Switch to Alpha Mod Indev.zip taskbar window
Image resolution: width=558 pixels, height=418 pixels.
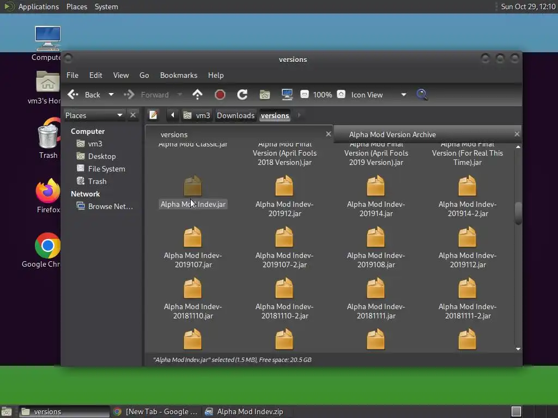pos(245,411)
